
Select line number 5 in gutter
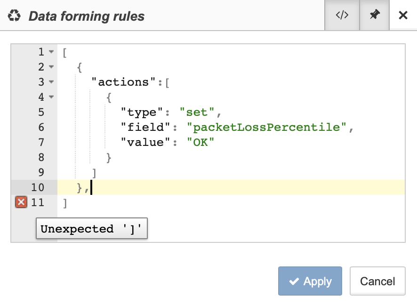[x=41, y=112]
